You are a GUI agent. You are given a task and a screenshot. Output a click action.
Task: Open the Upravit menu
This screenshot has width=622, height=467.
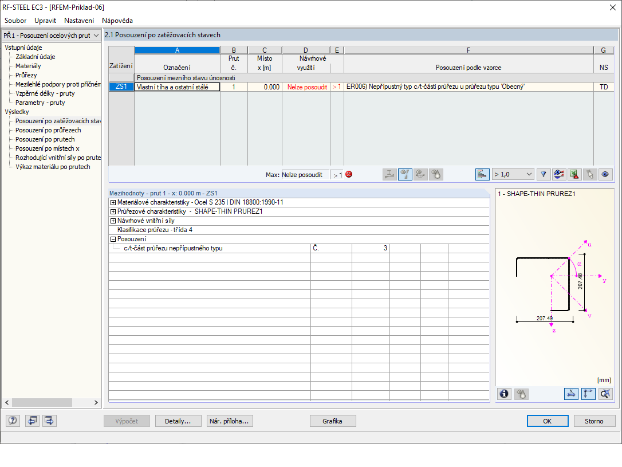coord(45,21)
